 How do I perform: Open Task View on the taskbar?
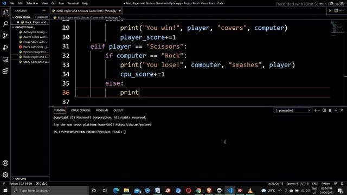pyautogui.click(x=105, y=190)
